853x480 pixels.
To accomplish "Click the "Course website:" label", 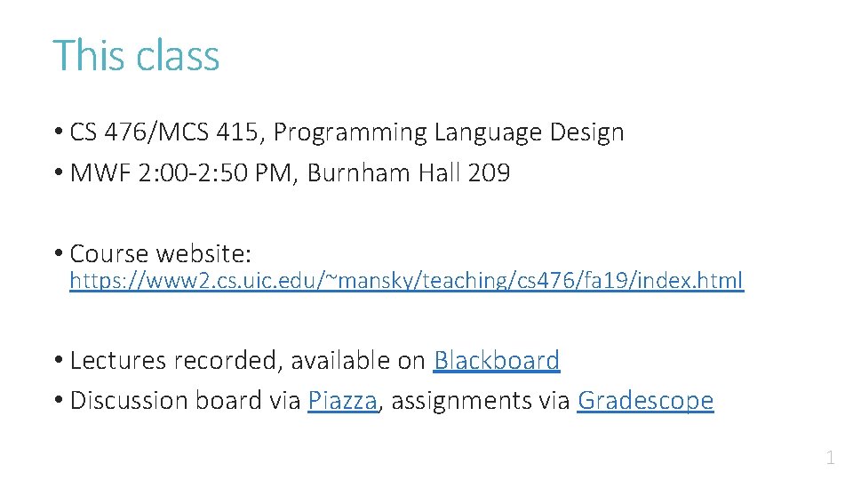I will click(161, 253).
